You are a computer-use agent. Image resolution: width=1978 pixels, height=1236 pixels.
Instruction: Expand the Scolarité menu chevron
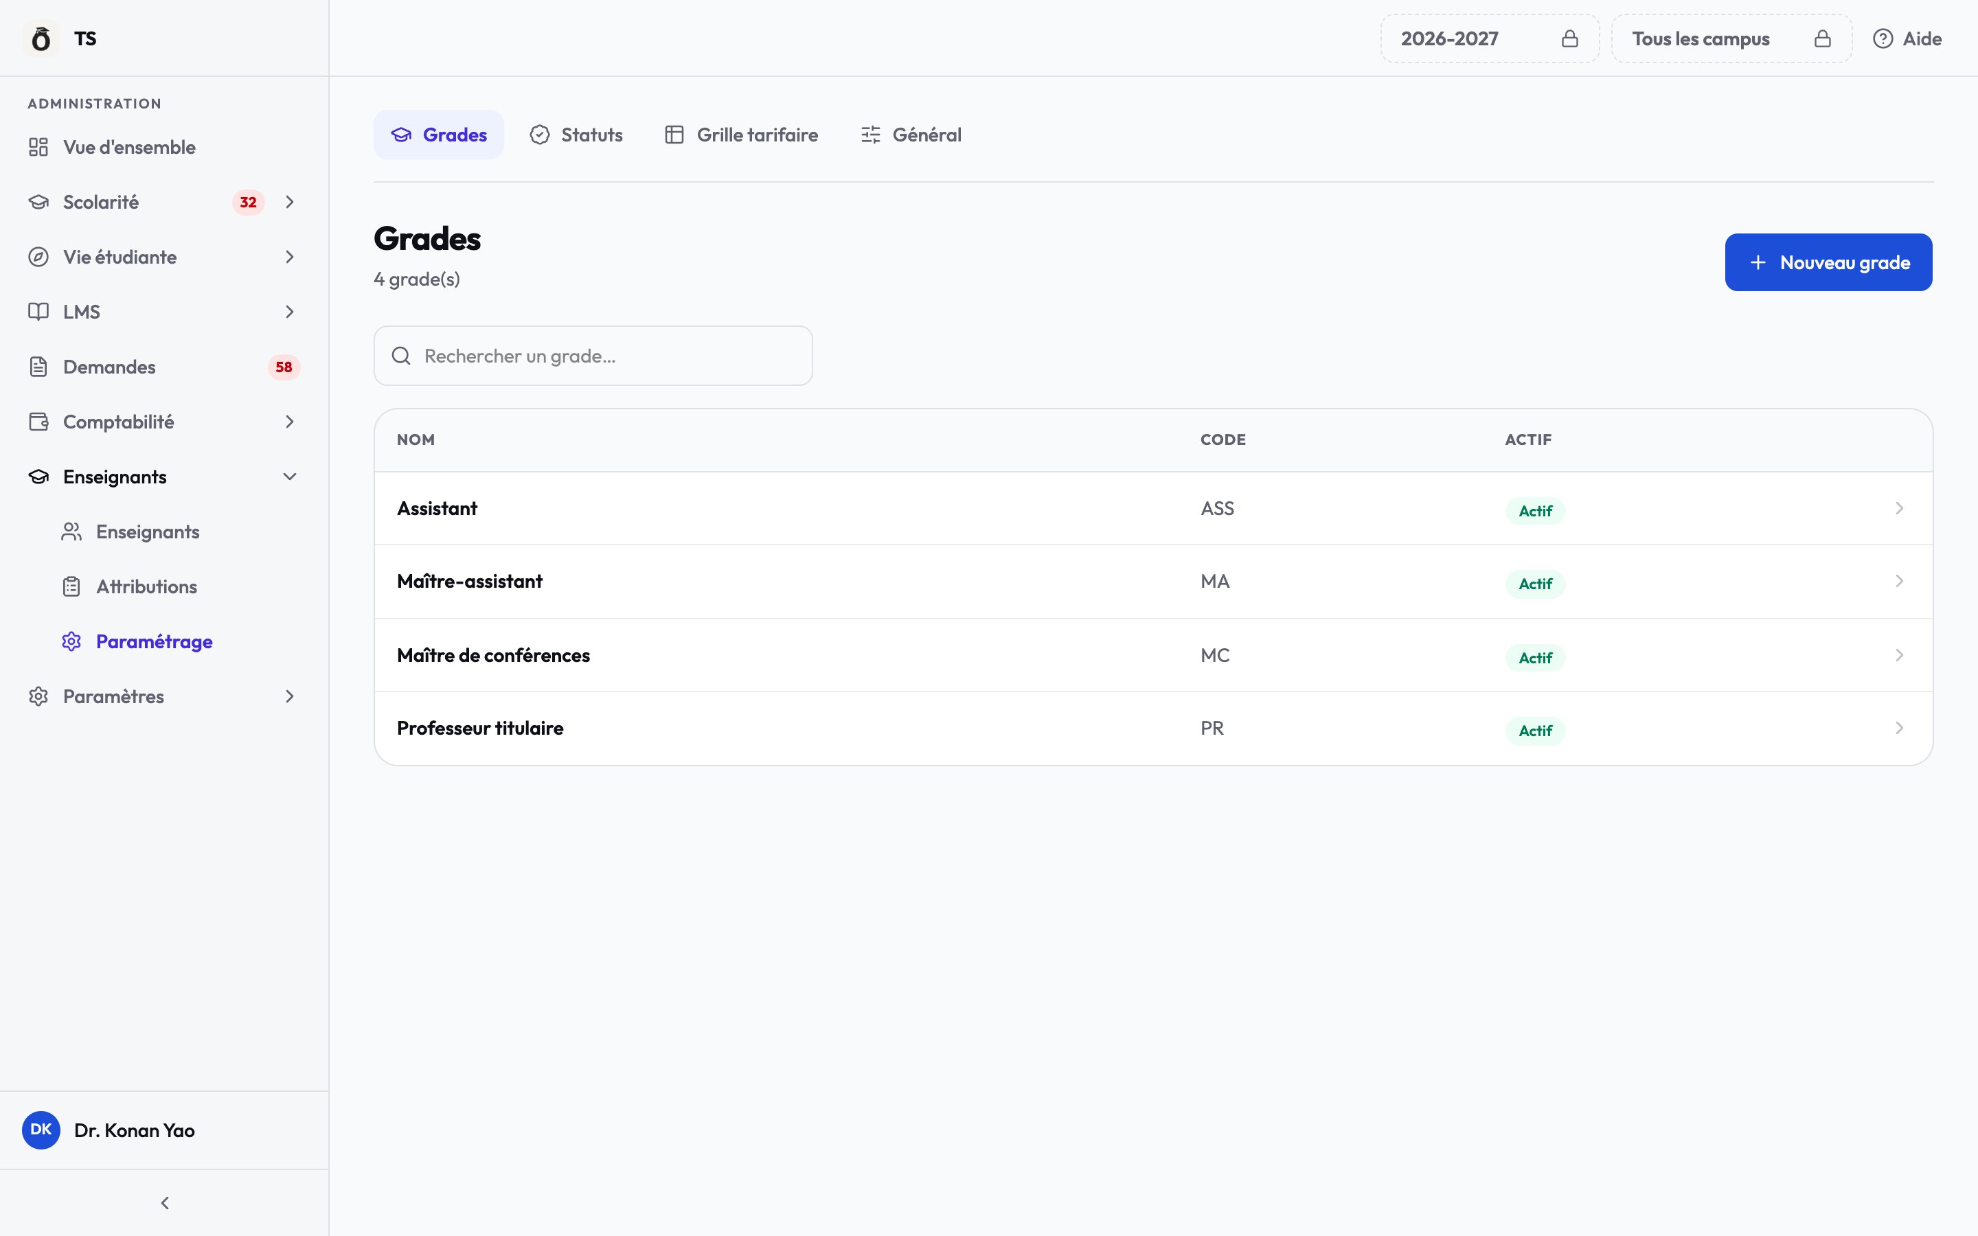click(x=289, y=202)
